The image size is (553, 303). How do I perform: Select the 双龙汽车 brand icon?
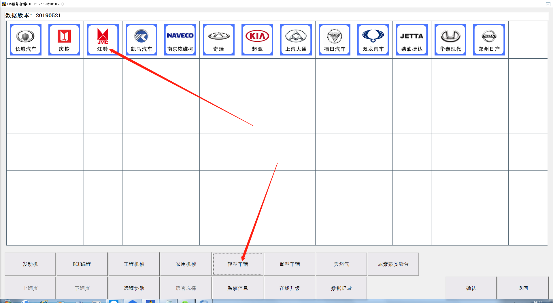(x=373, y=40)
